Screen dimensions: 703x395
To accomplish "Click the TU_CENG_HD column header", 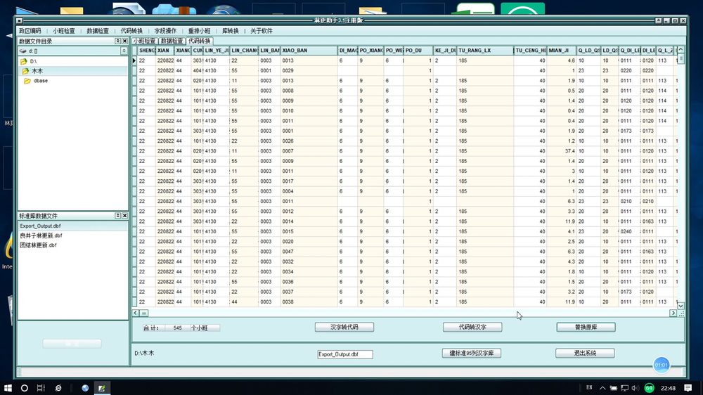I will (x=530, y=51).
